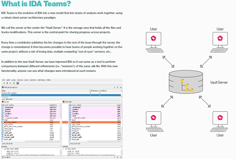Select the highlighted Functions step row
The height and width of the screenshot is (159, 236).
pos(61,95)
